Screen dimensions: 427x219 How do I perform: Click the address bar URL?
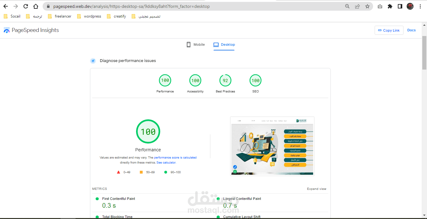point(131,6)
